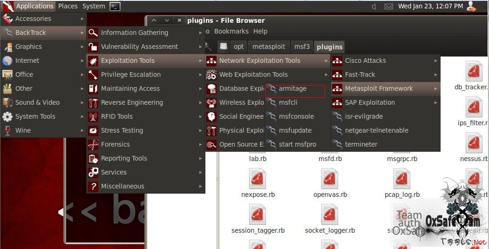
Task: Launch termineter
Action: pos(386,144)
